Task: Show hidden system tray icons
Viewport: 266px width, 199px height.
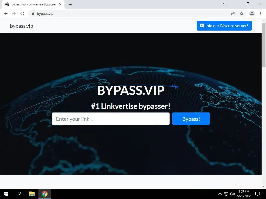Action: point(220,194)
